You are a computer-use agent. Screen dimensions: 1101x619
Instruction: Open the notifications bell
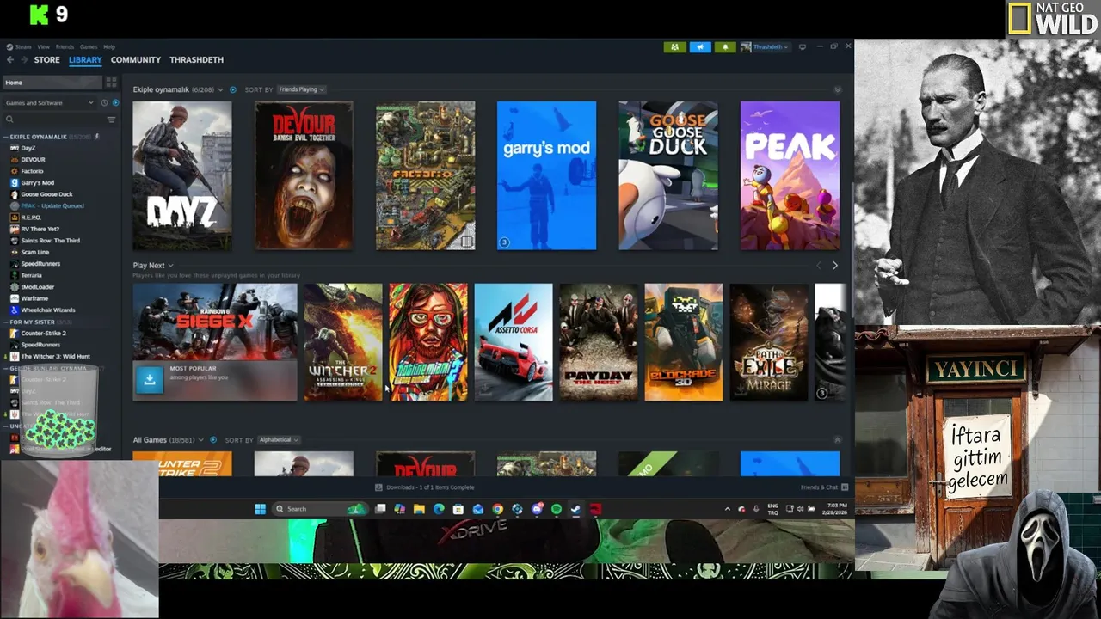[725, 46]
